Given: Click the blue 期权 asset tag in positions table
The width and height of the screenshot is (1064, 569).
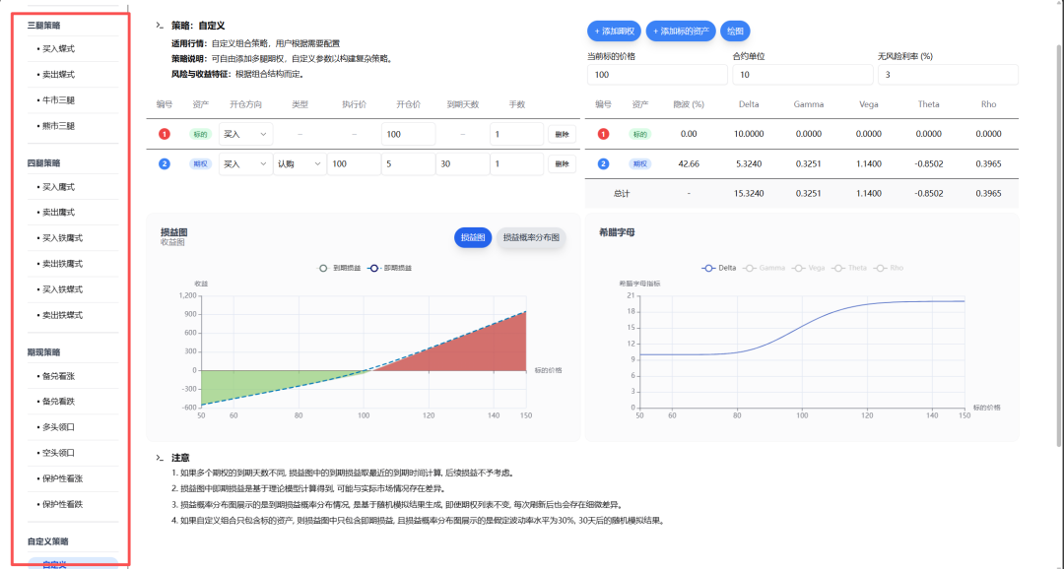Looking at the screenshot, I should tap(200, 163).
